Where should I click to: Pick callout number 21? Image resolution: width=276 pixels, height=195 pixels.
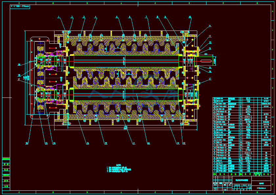click(x=134, y=143)
